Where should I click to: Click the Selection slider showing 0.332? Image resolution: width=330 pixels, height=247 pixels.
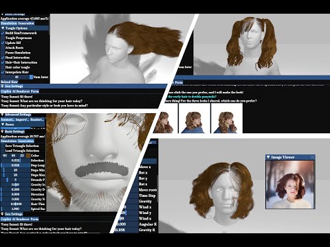(15, 161)
